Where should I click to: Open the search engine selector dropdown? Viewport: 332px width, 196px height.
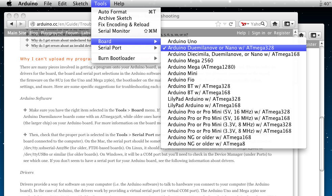click(x=248, y=24)
